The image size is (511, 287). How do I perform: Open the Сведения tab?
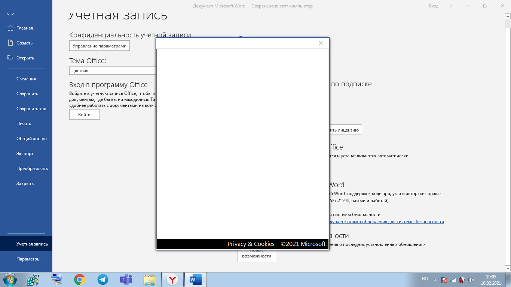click(26, 79)
